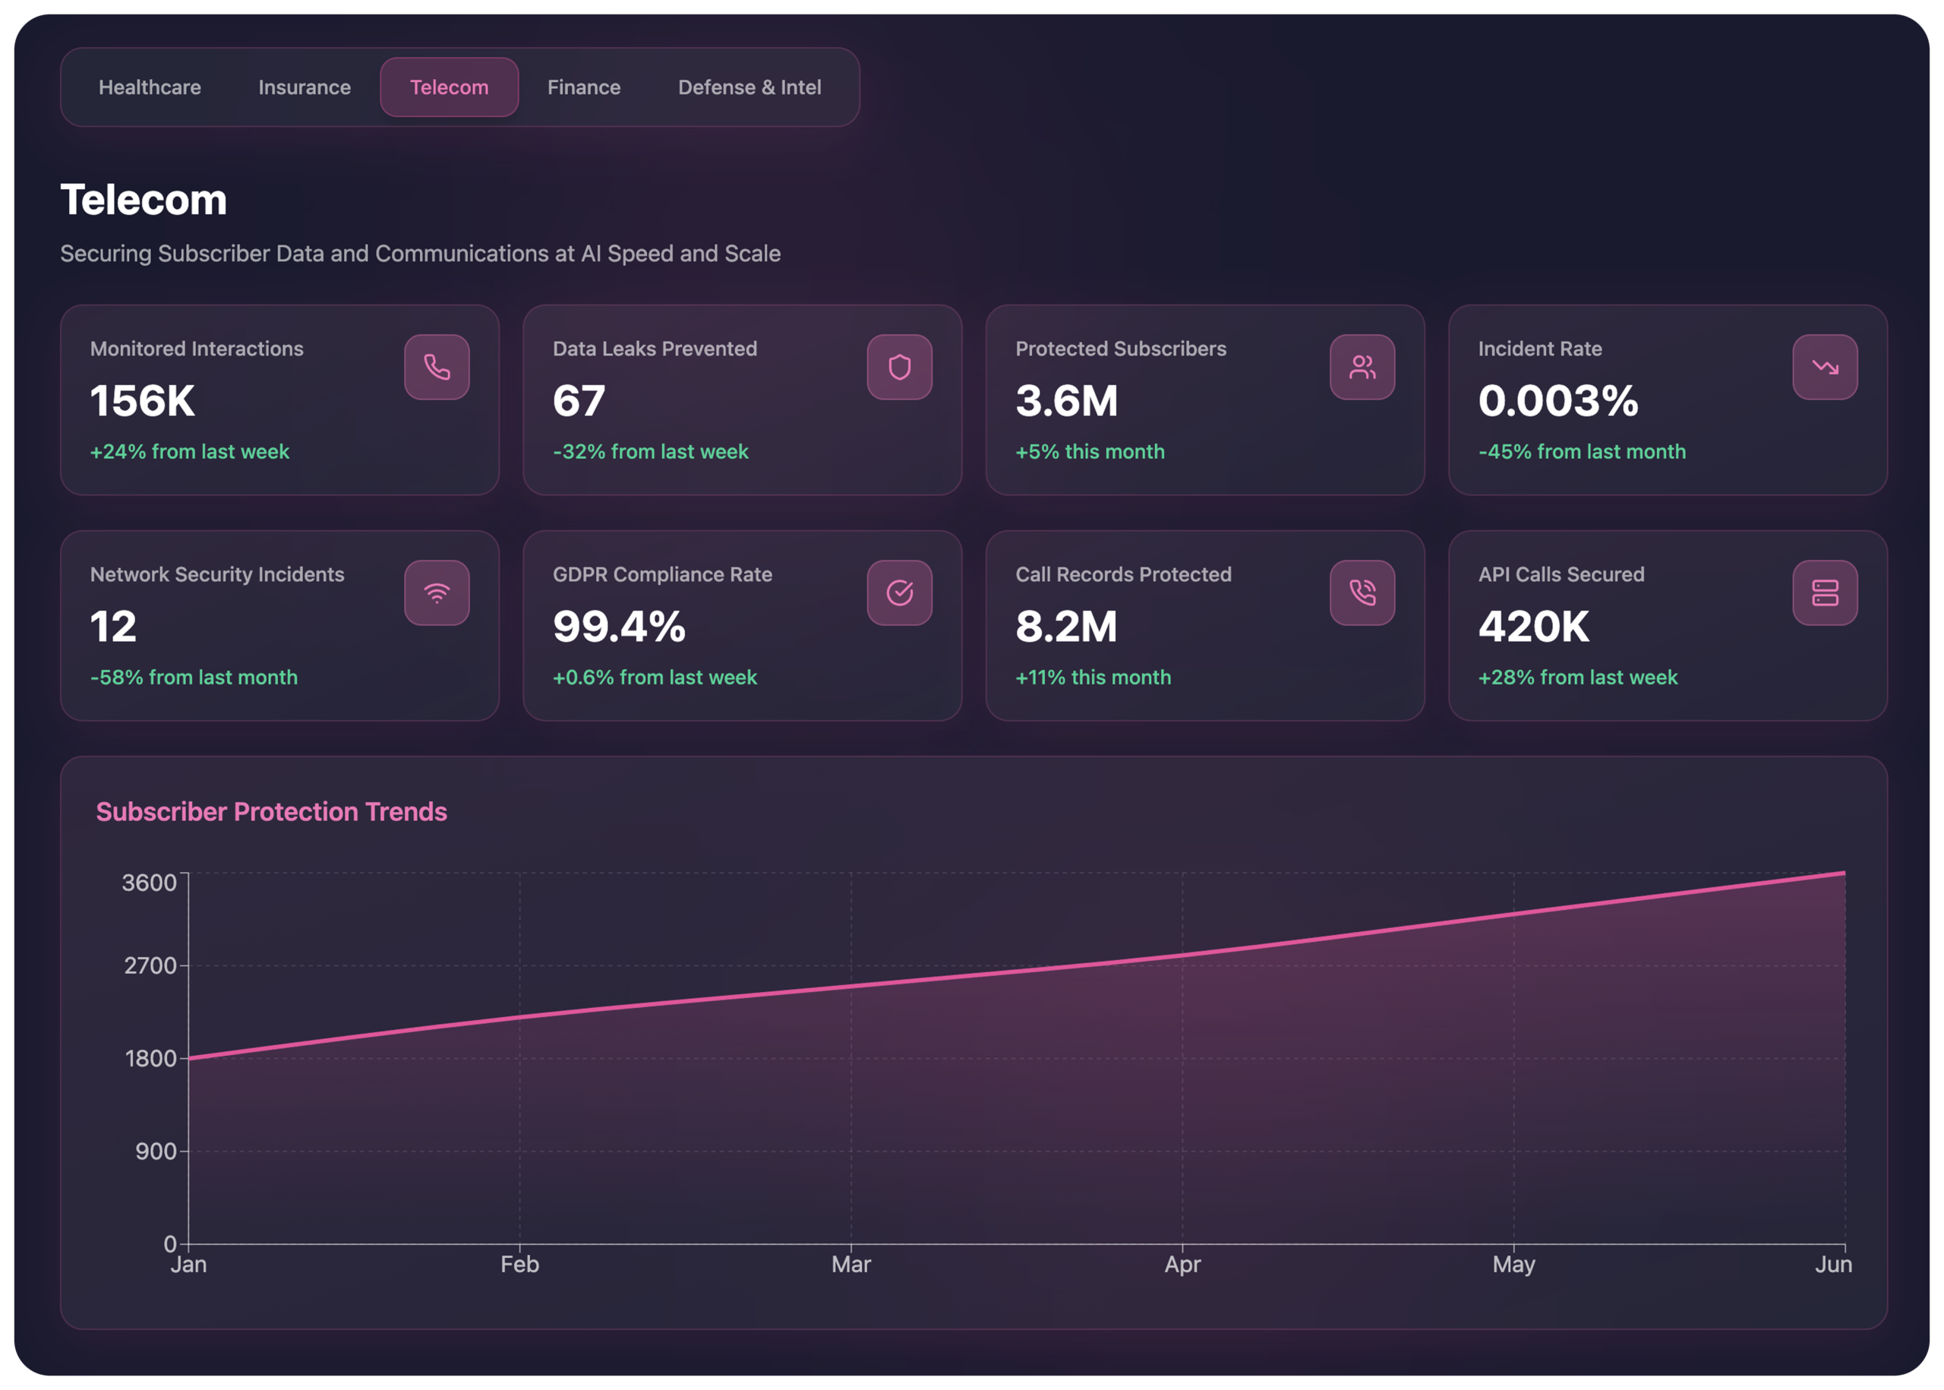
Task: Click the wifi icon on Network Security Incidents
Action: pos(437,593)
